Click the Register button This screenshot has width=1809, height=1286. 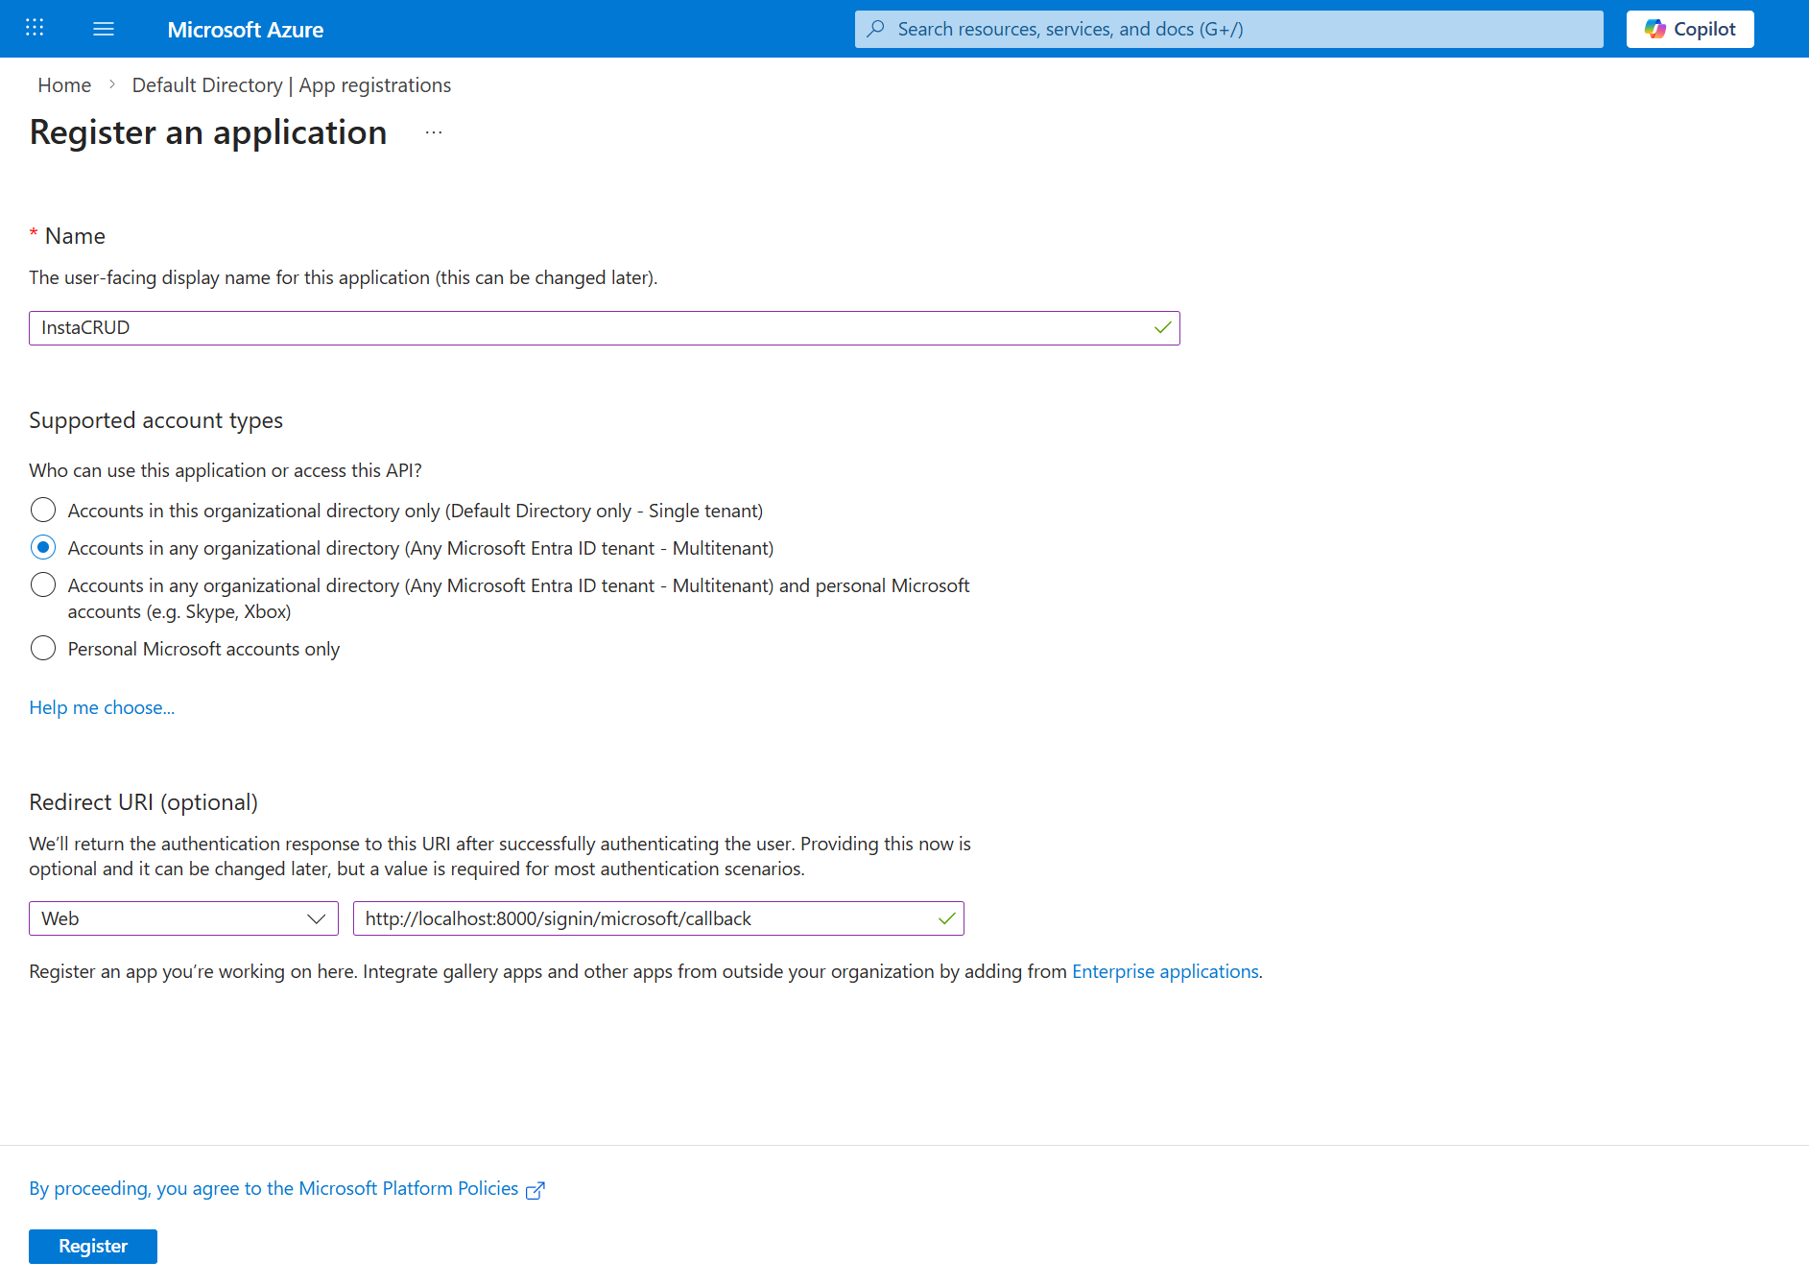92,1246
